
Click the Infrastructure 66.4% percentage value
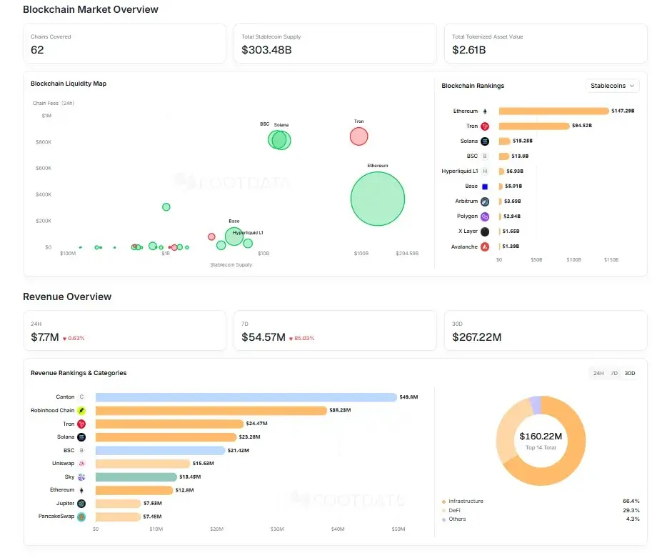click(631, 502)
